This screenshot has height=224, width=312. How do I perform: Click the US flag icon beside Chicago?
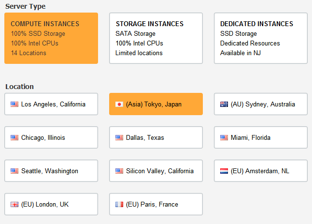point(14,137)
